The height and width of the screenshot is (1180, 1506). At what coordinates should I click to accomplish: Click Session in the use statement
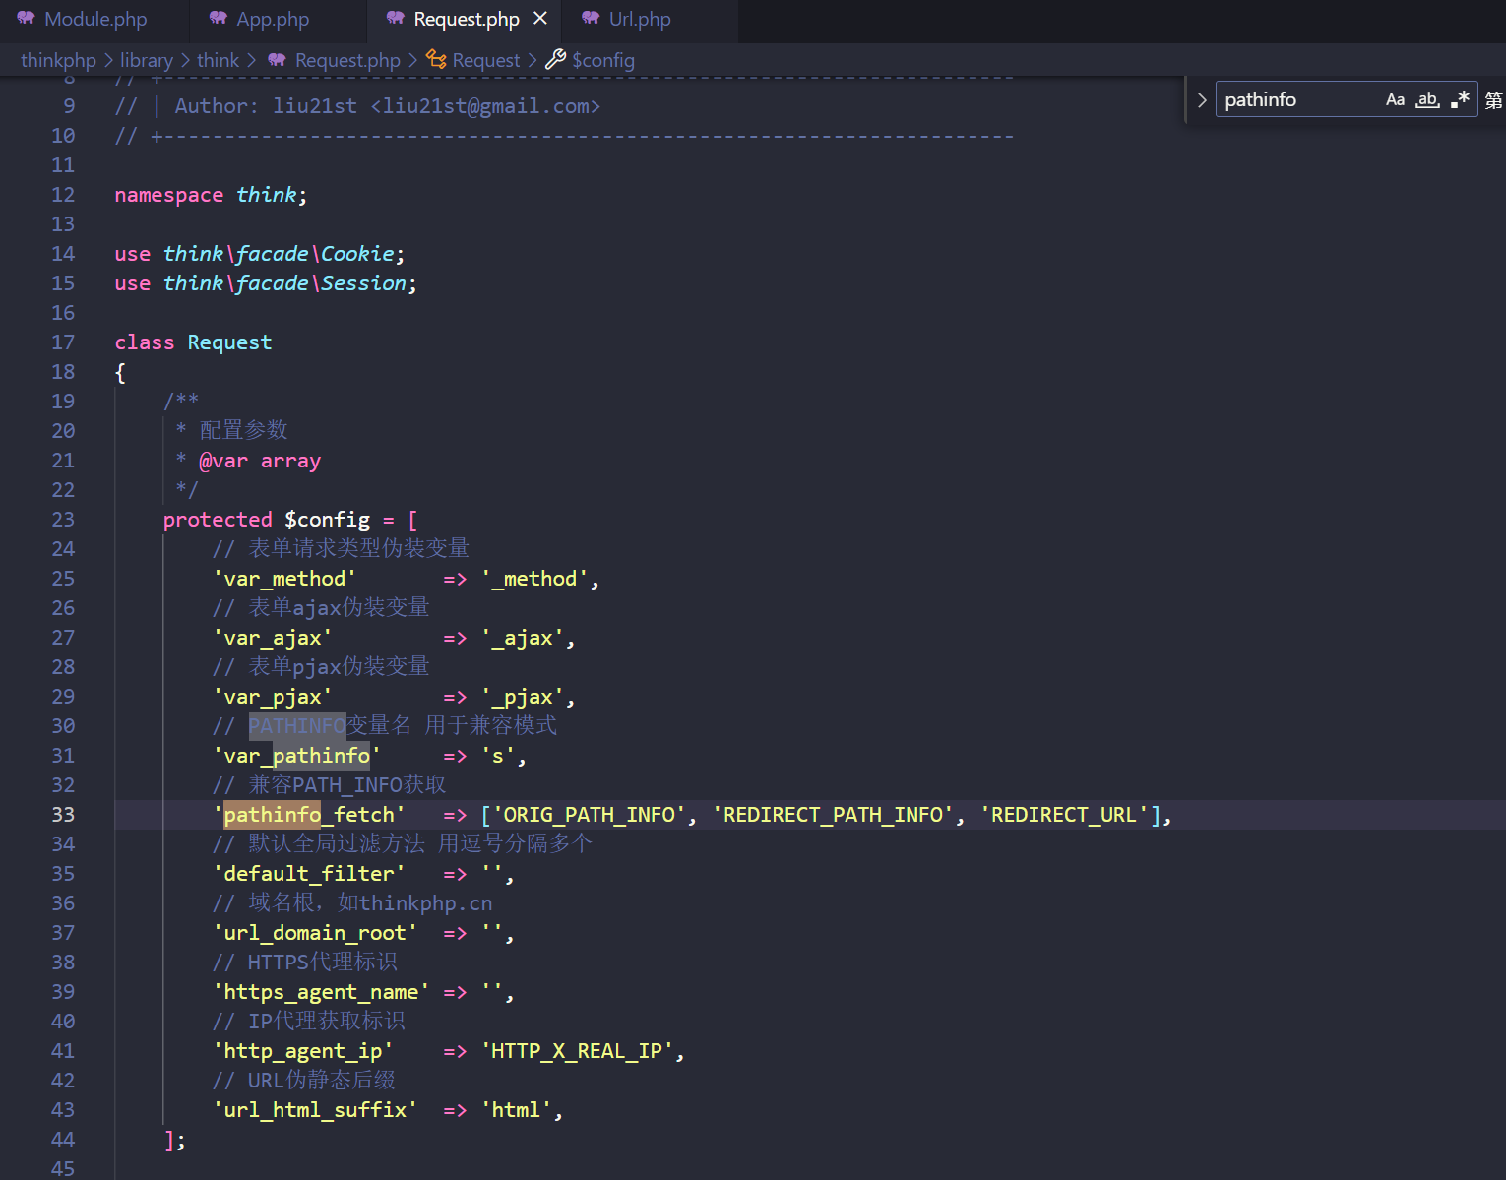click(363, 283)
